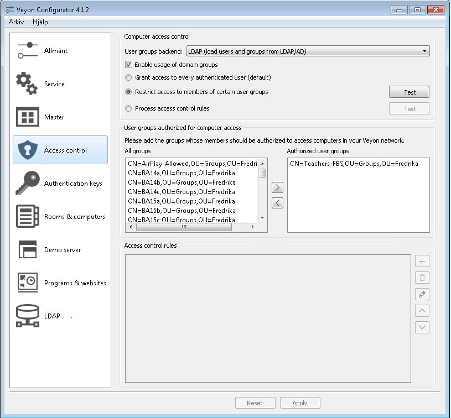
Task: Move access control rule down
Action: [x=422, y=327]
